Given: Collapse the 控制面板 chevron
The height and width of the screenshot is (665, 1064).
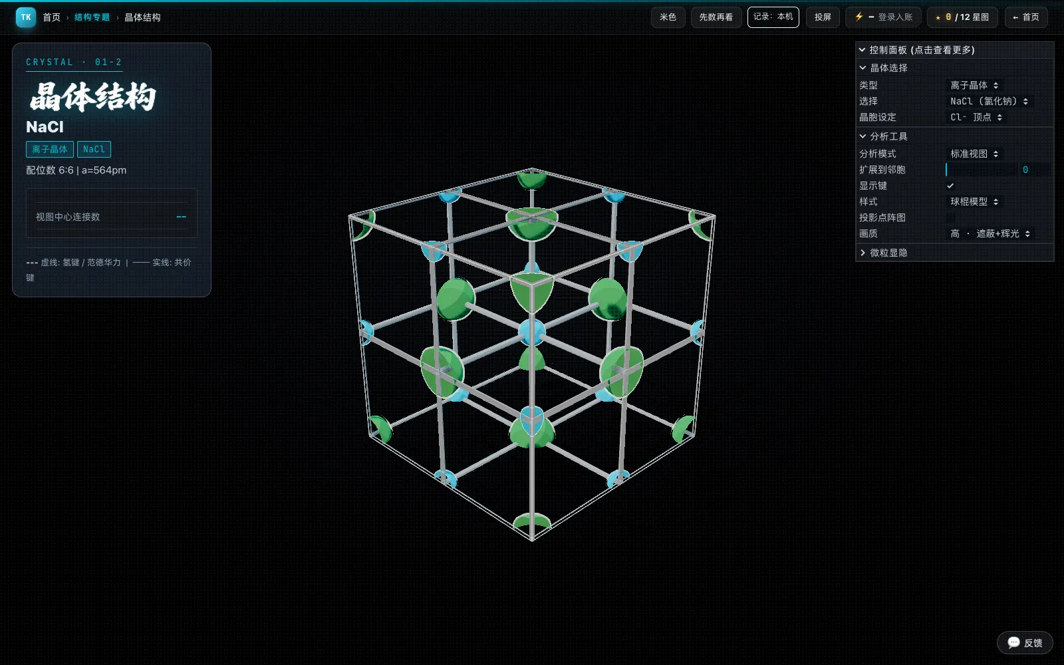Looking at the screenshot, I should pos(862,50).
